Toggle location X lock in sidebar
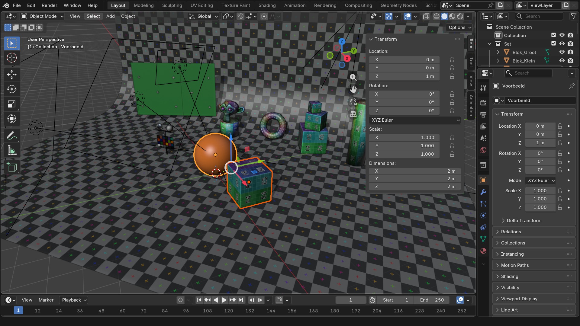Screen dimensions: 580x326 tap(452, 60)
